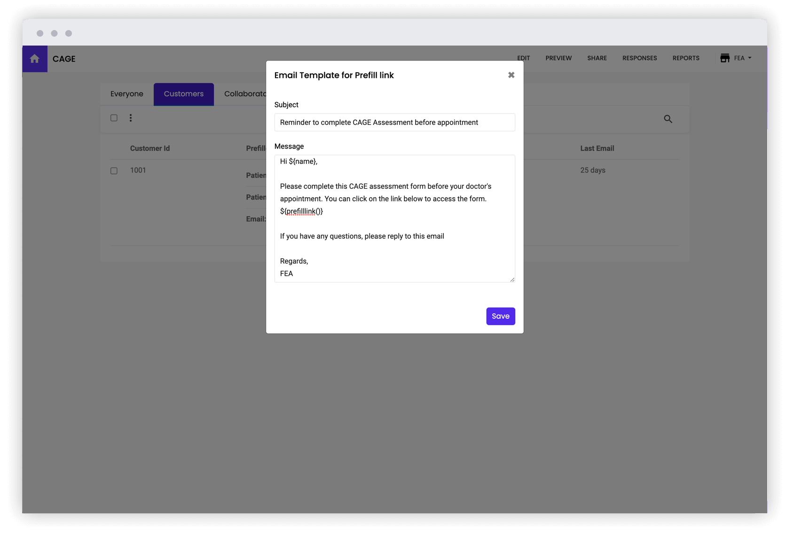Close the Email Template dialog via the X icon
Image resolution: width=786 pixels, height=533 pixels.
[x=511, y=75]
